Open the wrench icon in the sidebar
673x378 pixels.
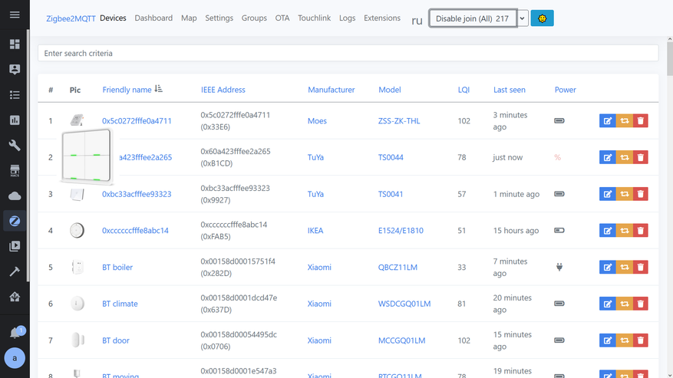[x=14, y=146]
